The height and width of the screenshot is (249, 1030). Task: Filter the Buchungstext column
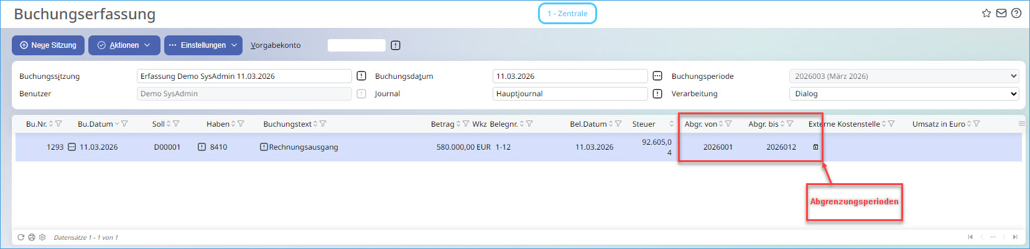[x=323, y=124]
